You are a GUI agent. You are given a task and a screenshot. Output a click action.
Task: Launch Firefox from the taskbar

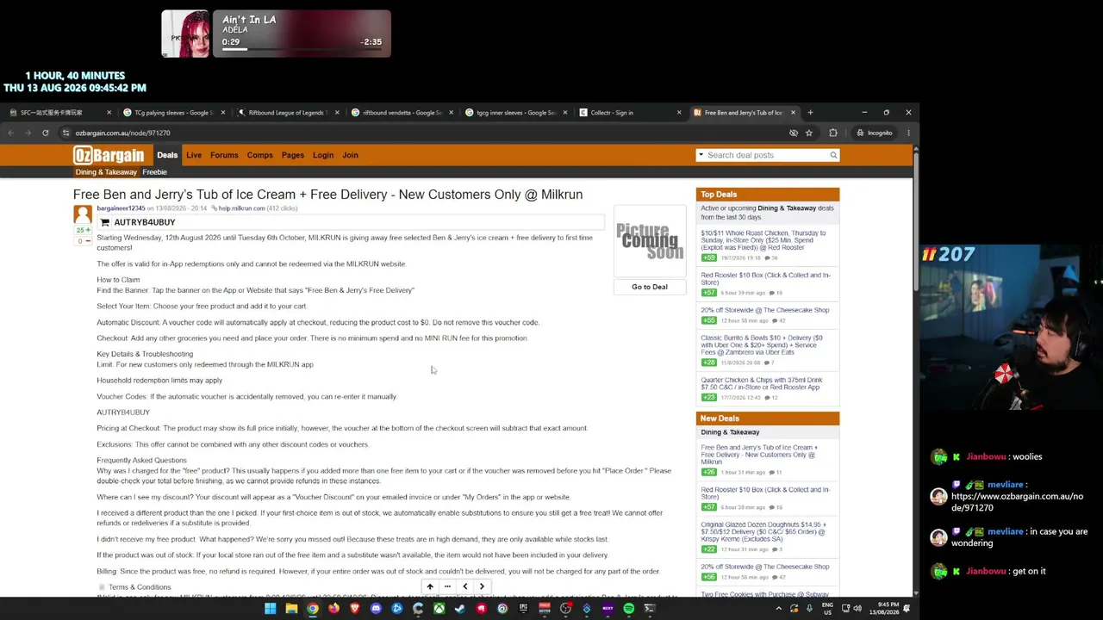pos(333,609)
